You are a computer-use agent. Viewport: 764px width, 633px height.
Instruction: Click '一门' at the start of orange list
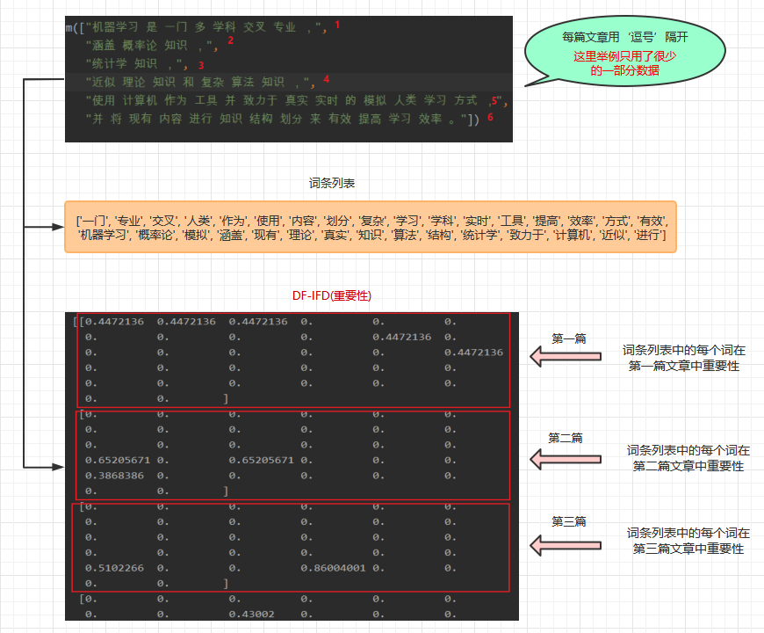tap(94, 221)
